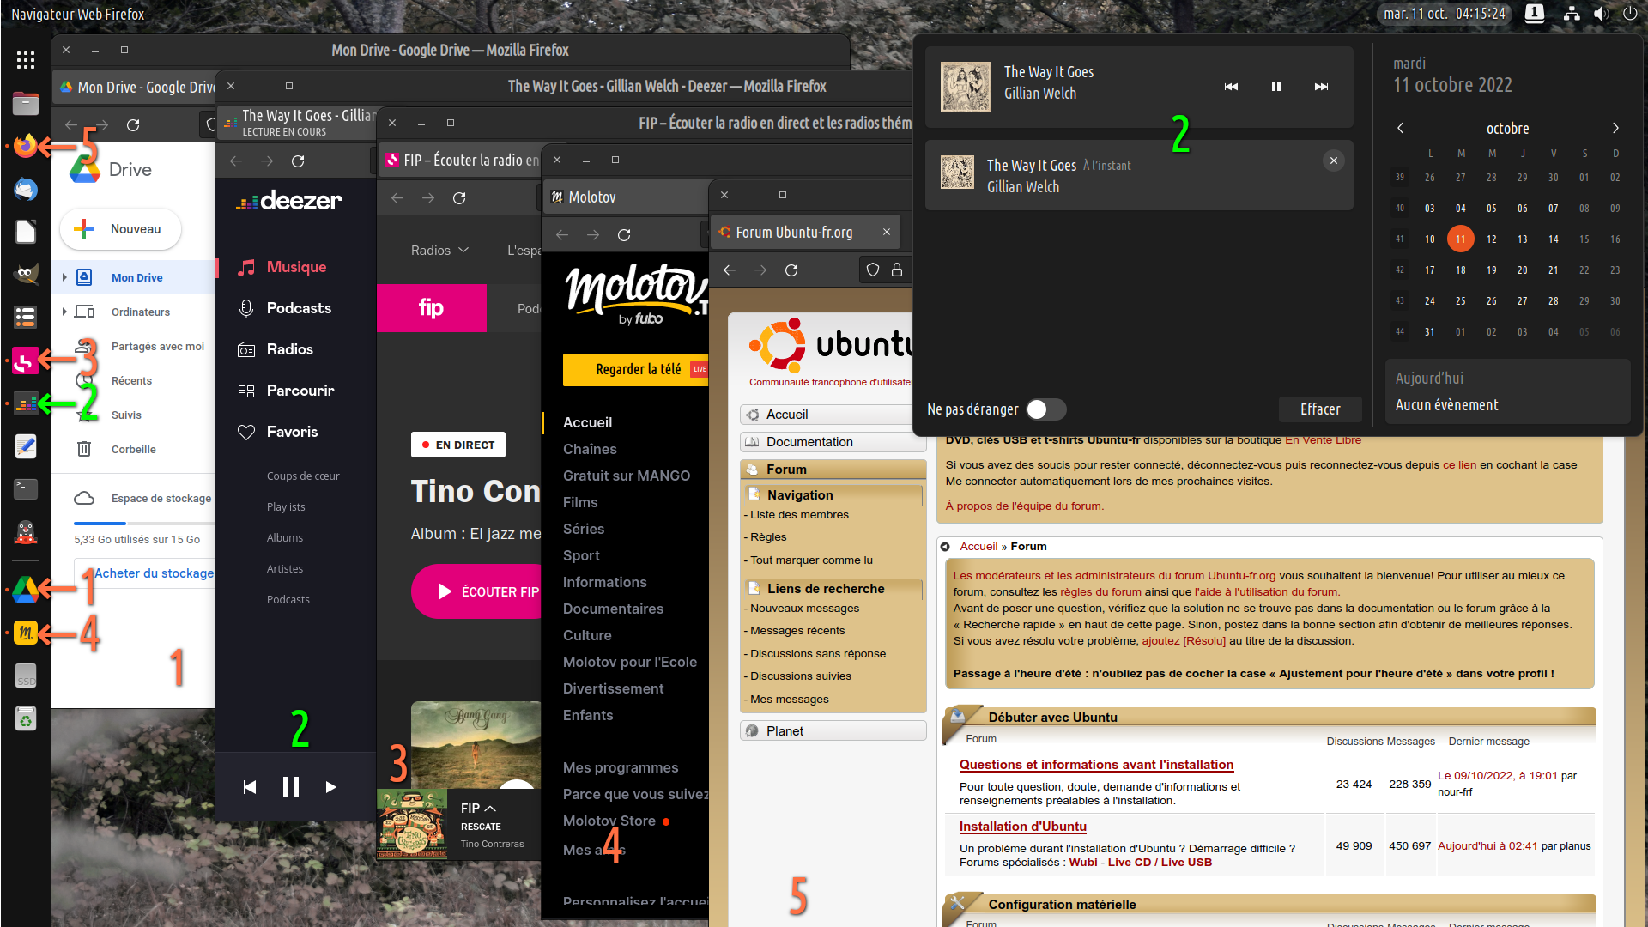Reload the Ubuntu forum page
The image size is (1648, 927).
coord(791,270)
